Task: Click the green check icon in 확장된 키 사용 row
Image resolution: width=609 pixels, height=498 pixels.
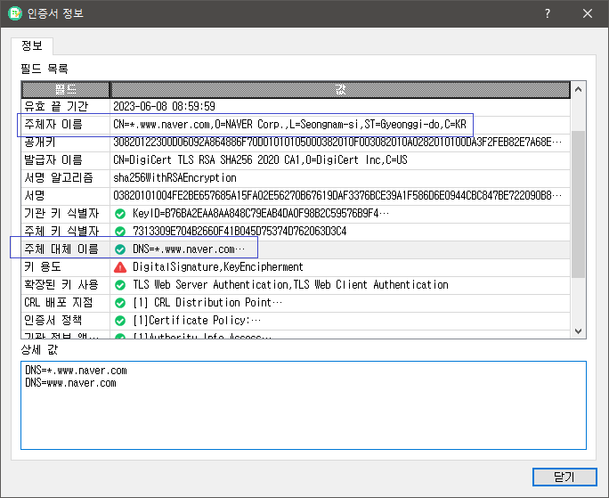Action: (120, 285)
